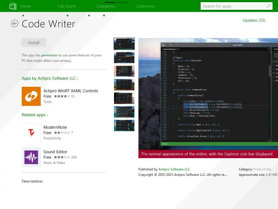Open the Home tab
This screenshot has width=278, height=209.
pos(25,6)
